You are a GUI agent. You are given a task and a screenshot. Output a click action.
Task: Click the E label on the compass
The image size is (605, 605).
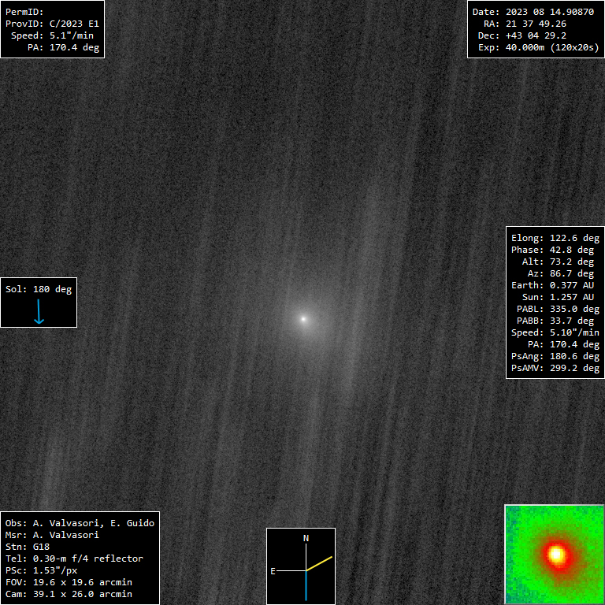273,571
